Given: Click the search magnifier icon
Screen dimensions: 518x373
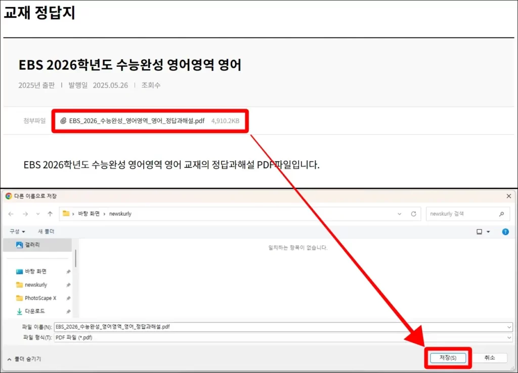Looking at the screenshot, I should (x=501, y=214).
